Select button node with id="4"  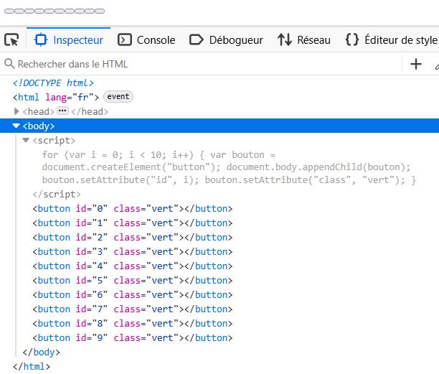pos(133,266)
